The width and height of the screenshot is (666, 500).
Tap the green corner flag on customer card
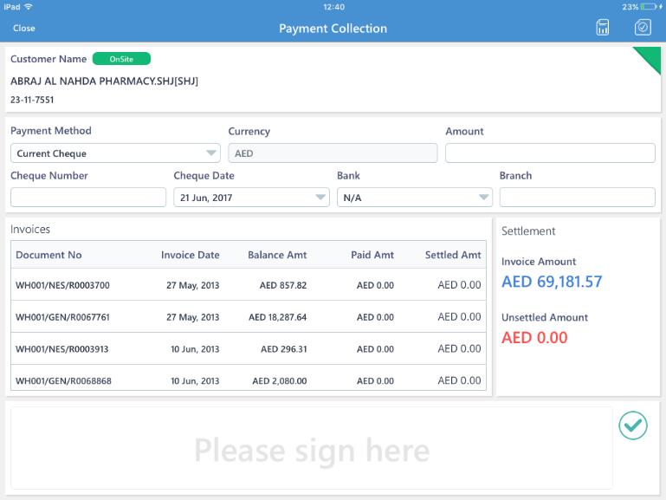click(x=650, y=57)
